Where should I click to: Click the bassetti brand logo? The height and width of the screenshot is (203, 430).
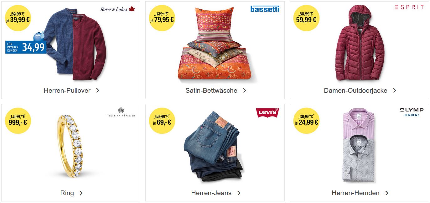coord(265,9)
